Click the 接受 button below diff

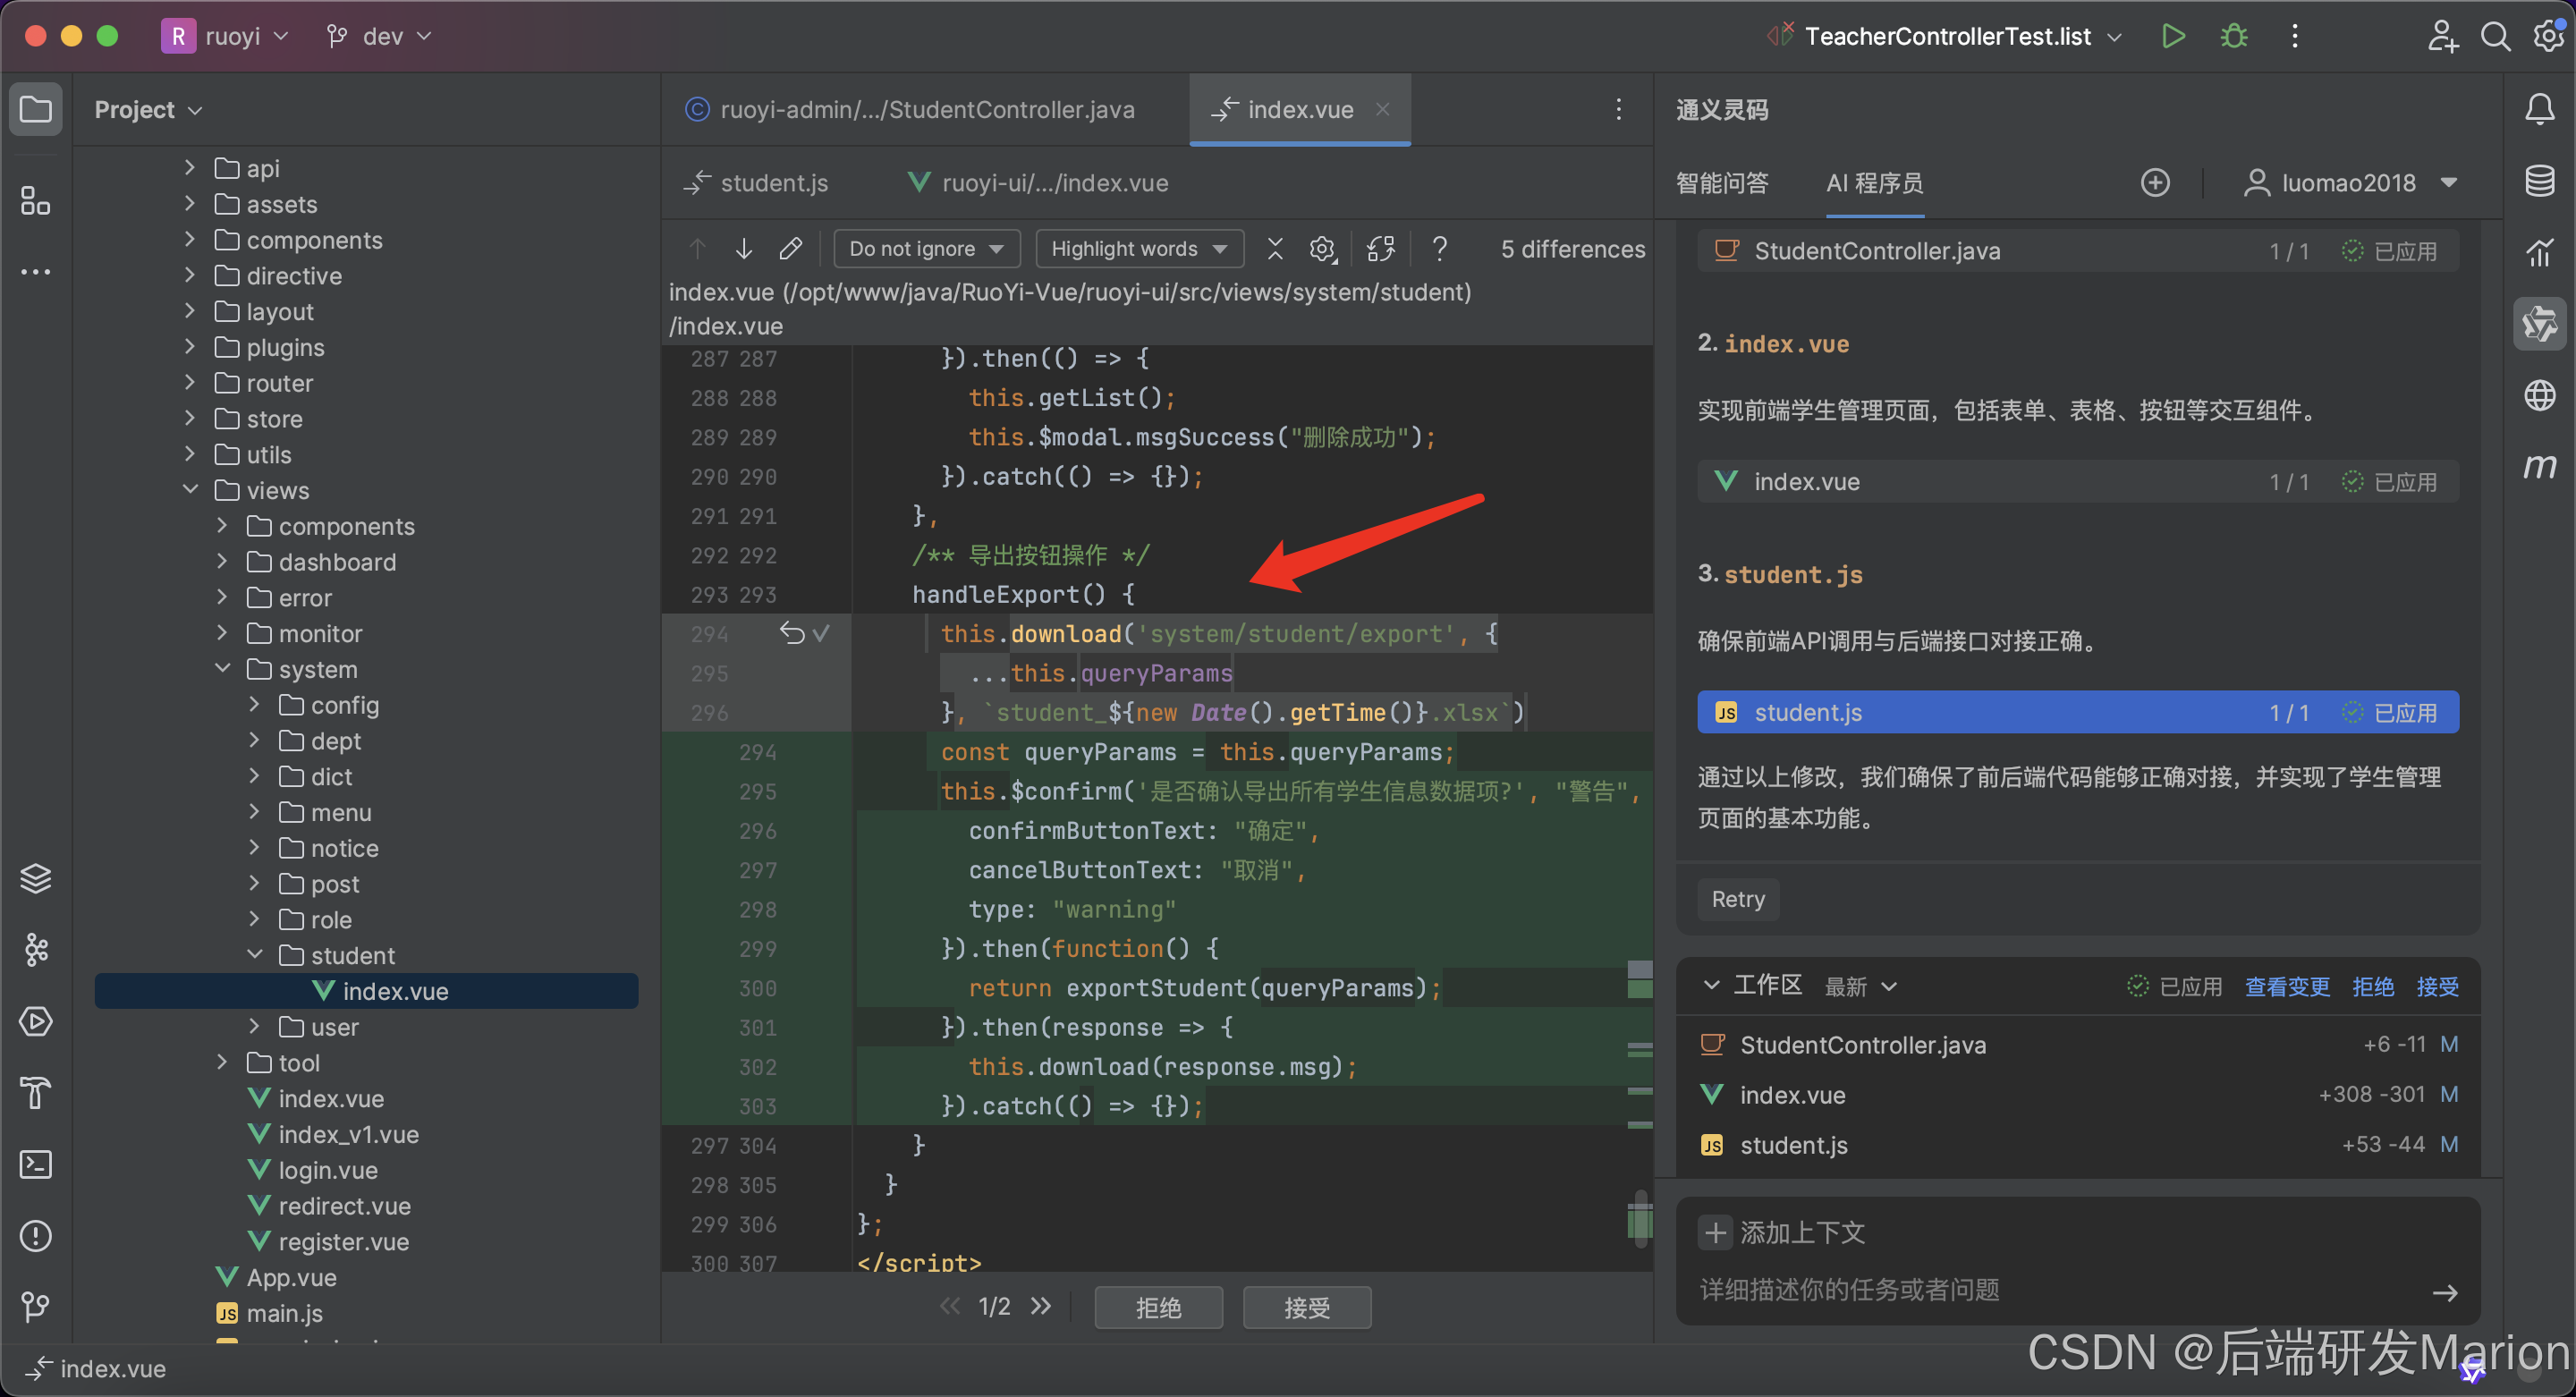1306,1307
